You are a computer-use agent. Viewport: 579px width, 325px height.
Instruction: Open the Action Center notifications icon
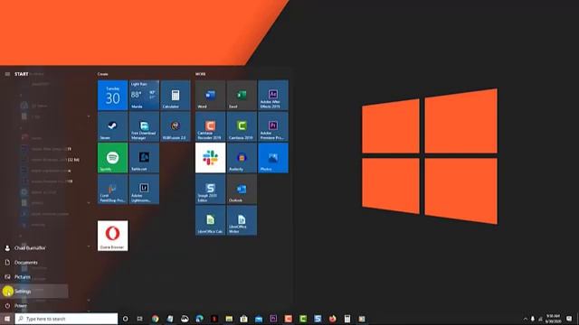click(569, 319)
